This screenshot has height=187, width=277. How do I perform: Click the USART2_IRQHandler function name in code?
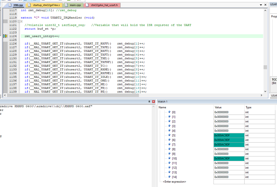coord(66,18)
